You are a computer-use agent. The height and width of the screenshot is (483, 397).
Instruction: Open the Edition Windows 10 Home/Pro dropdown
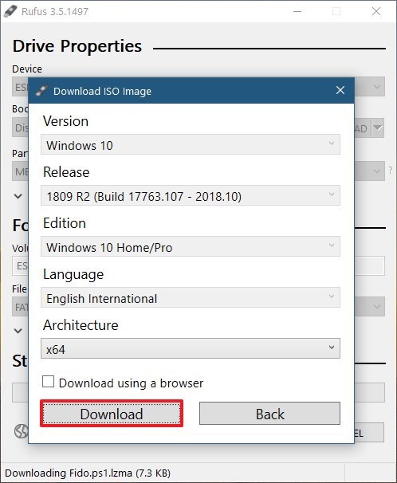(x=191, y=246)
